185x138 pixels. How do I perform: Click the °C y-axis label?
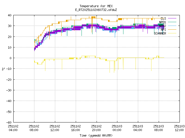3,69
